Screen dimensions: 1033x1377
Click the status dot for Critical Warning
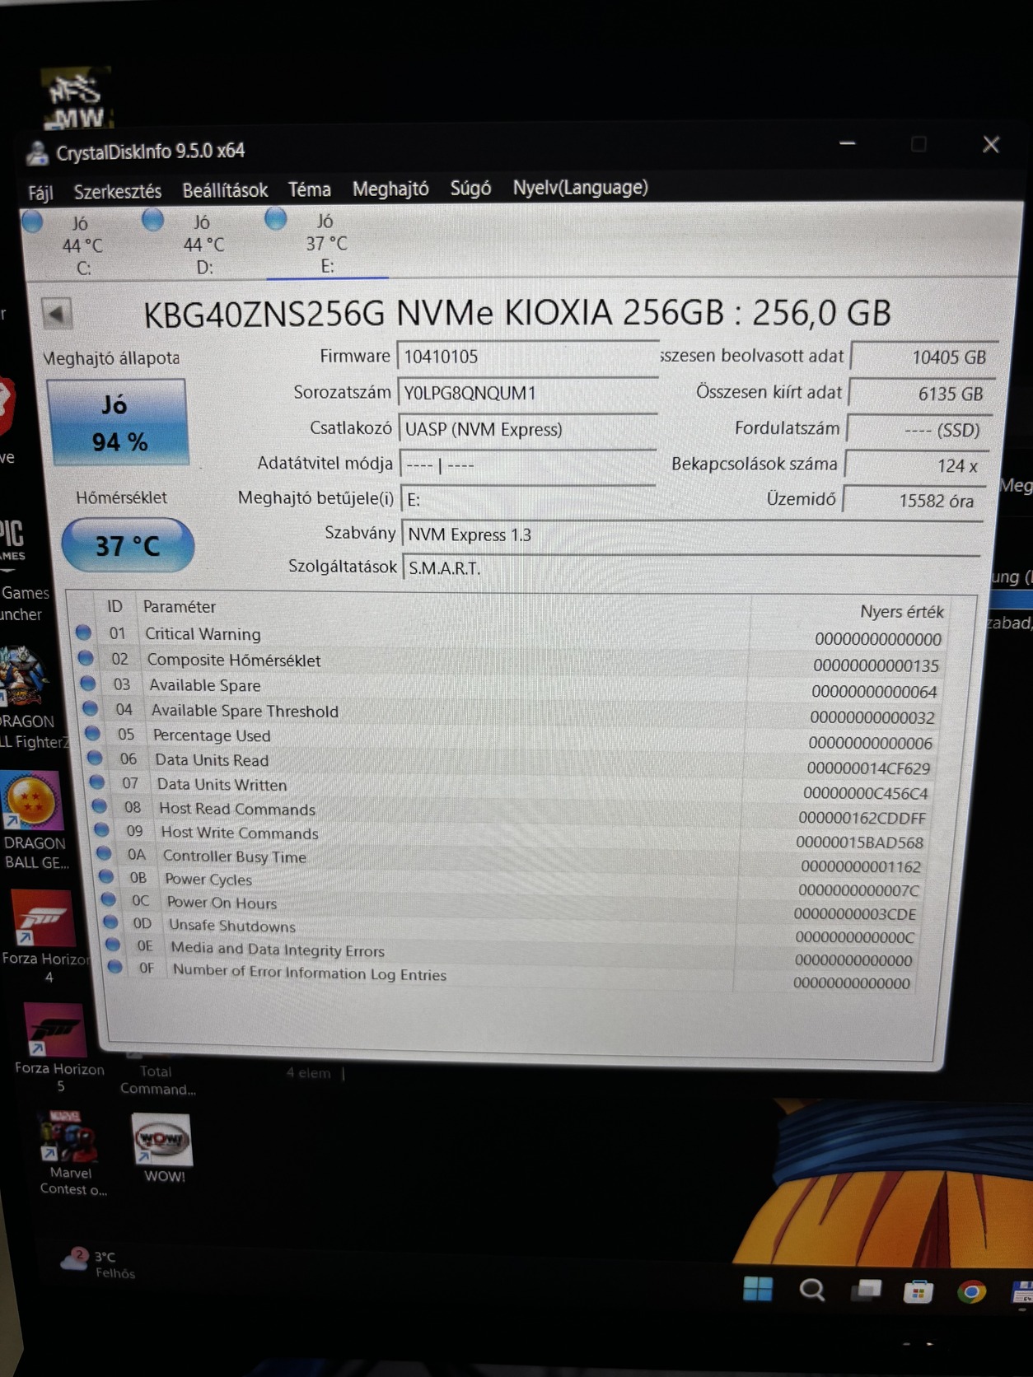point(83,632)
